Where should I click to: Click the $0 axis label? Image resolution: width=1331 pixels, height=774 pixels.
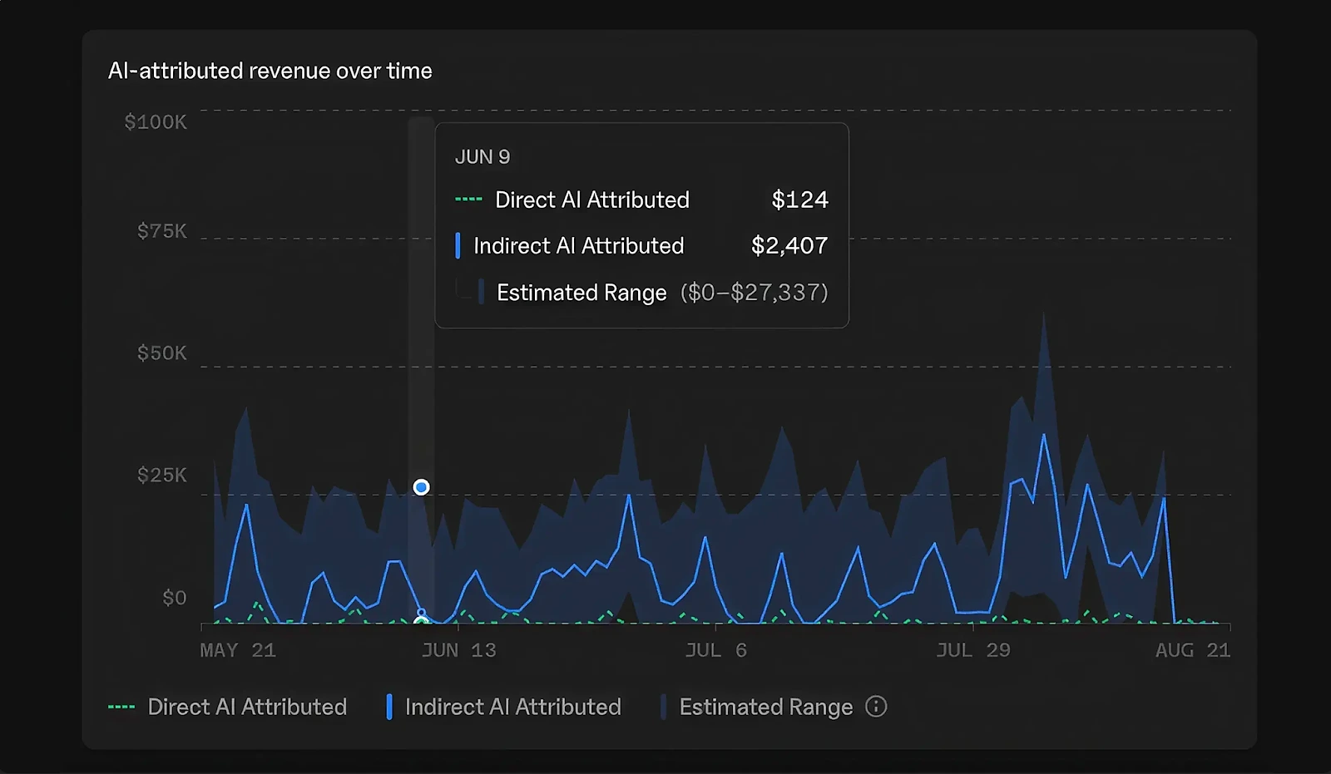click(175, 598)
